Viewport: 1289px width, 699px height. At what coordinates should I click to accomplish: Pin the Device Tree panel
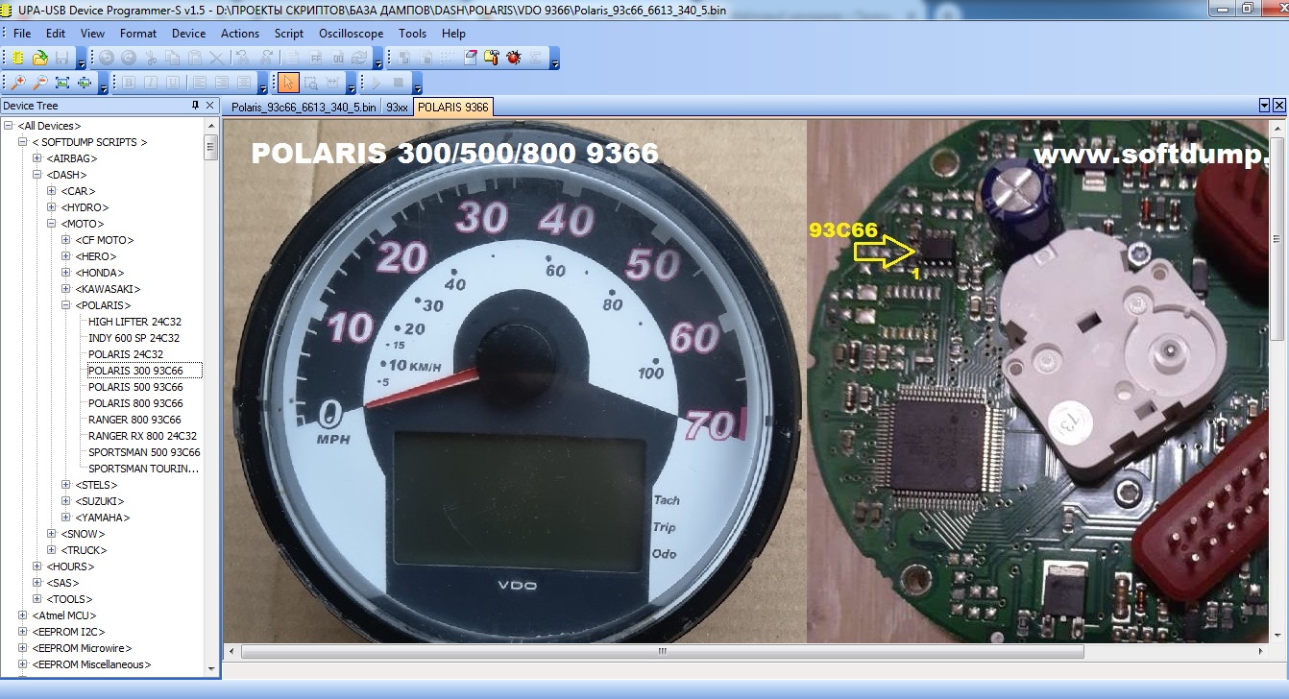click(x=196, y=106)
